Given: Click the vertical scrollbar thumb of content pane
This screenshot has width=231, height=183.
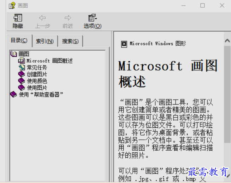Looking at the screenshot, I should [227, 94].
